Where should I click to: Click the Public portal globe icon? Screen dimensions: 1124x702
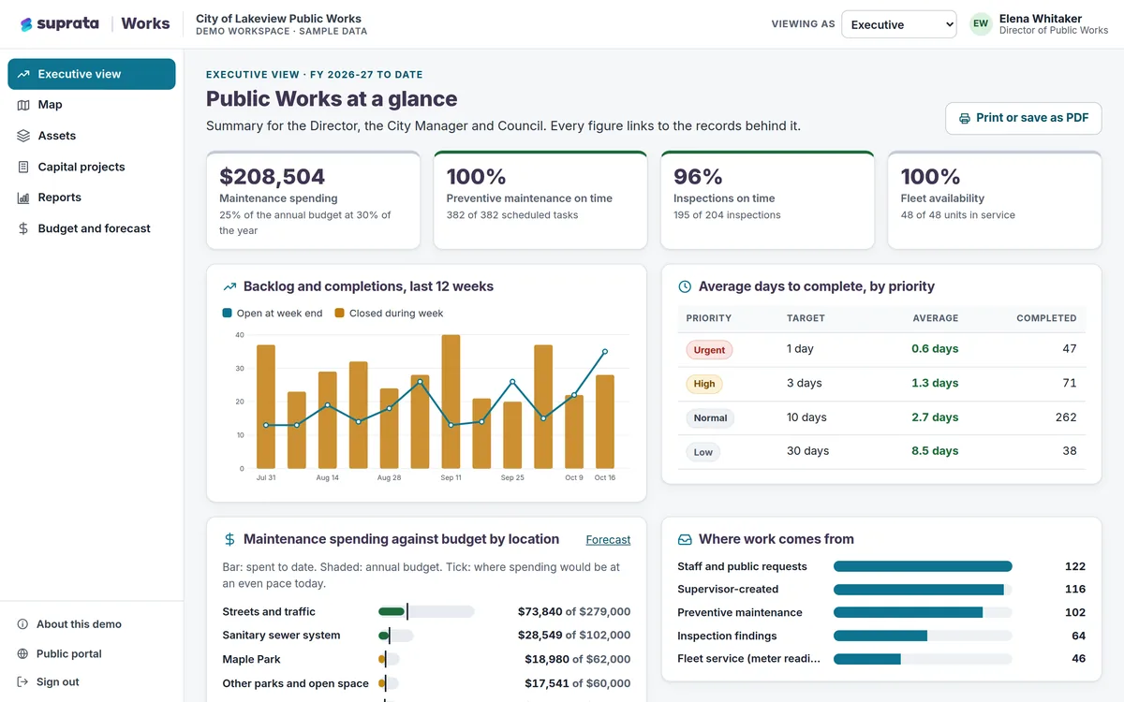[23, 653]
